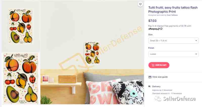Click the Delivery section heading

pos(156,86)
